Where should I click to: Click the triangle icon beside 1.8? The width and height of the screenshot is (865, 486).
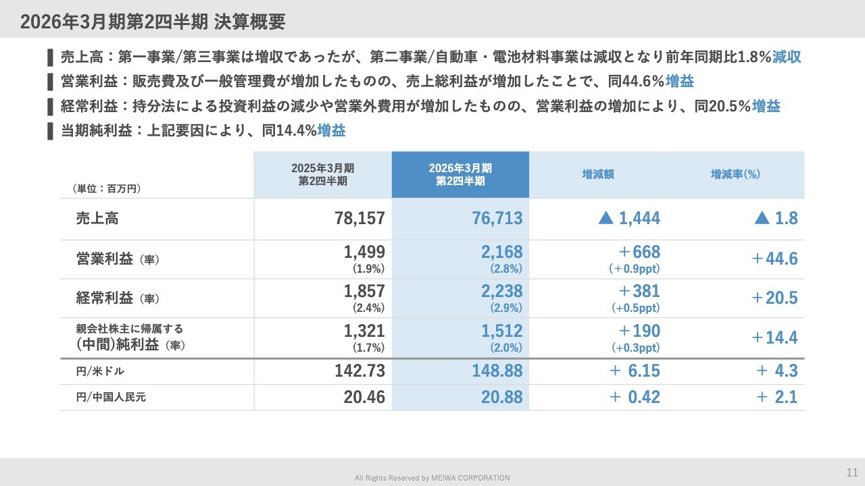point(762,218)
